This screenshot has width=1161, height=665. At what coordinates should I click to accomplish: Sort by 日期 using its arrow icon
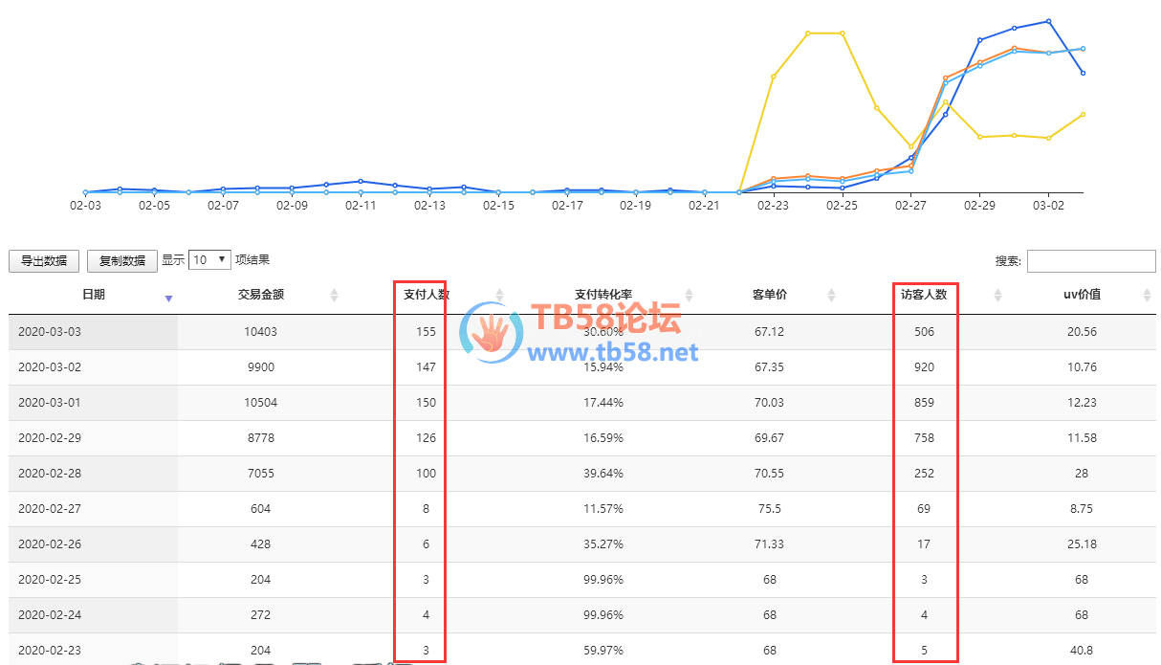[x=168, y=299]
